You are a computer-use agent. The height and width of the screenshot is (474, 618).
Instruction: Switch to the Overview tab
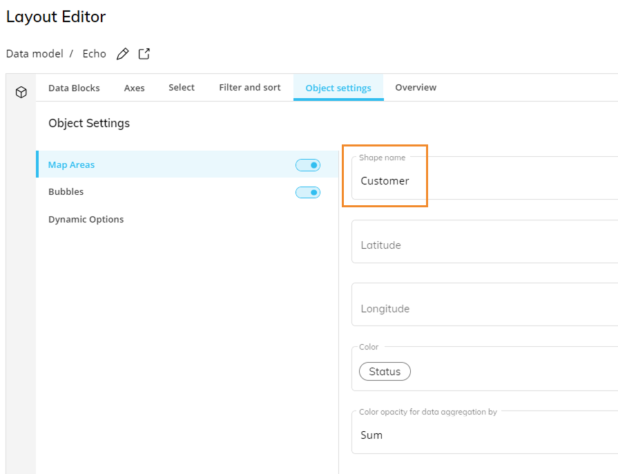click(x=416, y=88)
